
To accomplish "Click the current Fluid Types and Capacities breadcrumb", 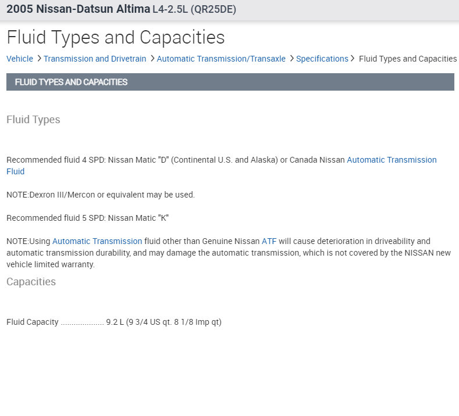I will [408, 59].
